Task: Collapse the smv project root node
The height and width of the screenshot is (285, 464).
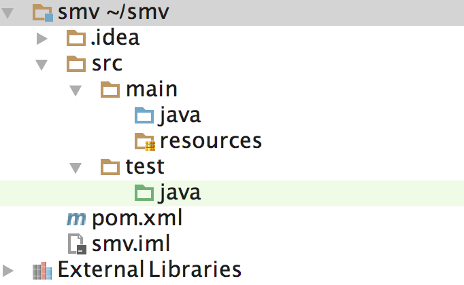Action: pos(7,12)
